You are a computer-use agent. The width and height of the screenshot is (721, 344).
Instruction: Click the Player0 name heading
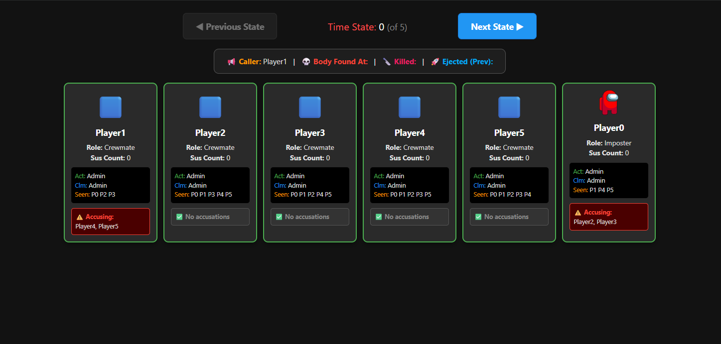609,128
